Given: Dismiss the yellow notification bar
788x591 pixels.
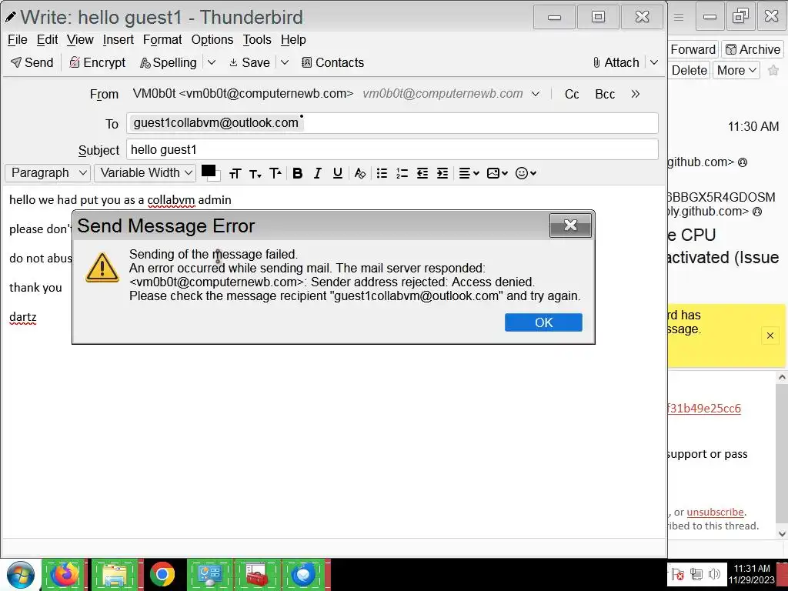Looking at the screenshot, I should coord(770,336).
